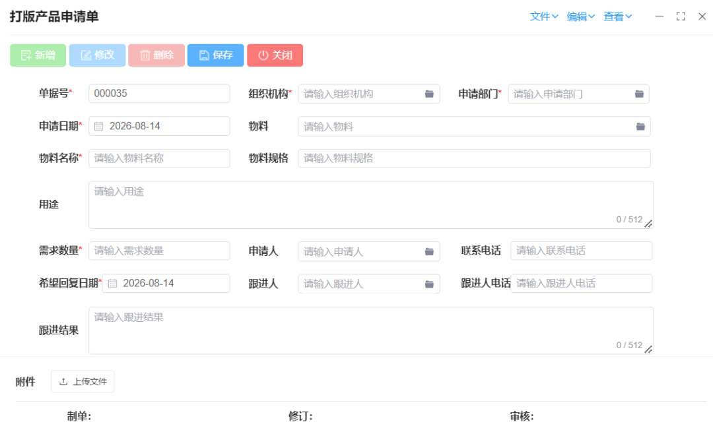Viewport: 713px width, 428px height.
Task: Open folder picker for 跟进人
Action: (x=429, y=284)
